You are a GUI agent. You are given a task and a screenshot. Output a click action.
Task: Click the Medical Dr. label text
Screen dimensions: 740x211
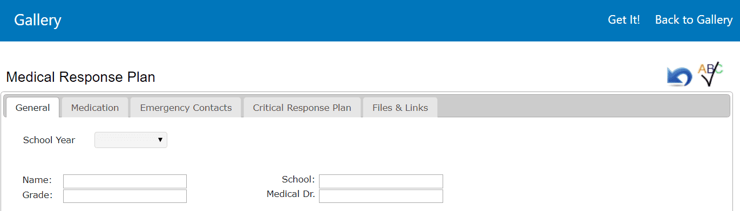tap(291, 194)
